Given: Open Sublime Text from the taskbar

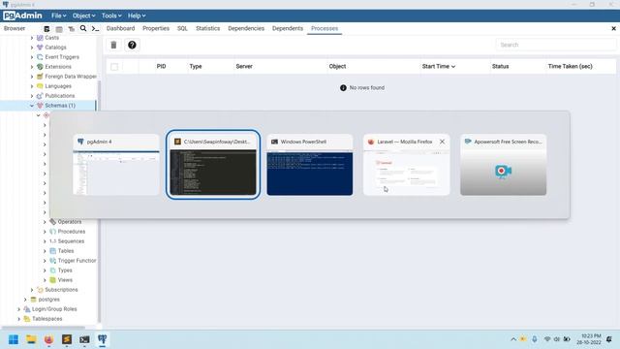Looking at the screenshot, I should coord(67,339).
